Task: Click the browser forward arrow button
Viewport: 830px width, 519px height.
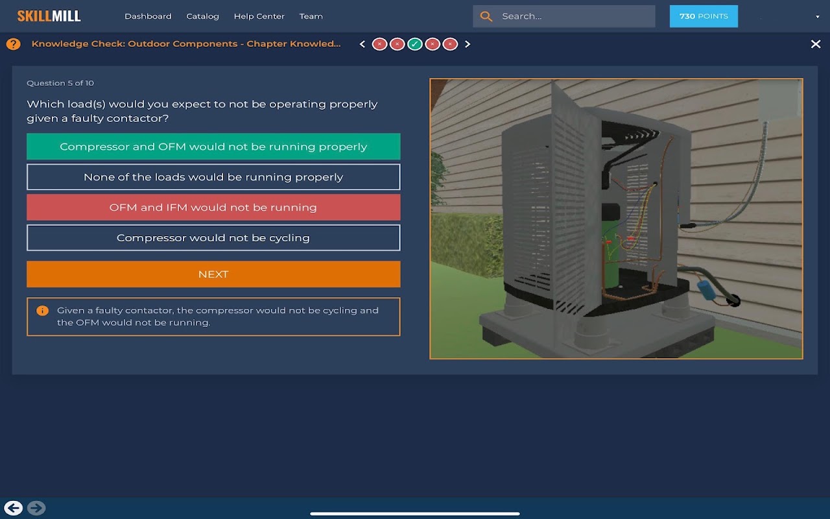Action: pyautogui.click(x=36, y=508)
